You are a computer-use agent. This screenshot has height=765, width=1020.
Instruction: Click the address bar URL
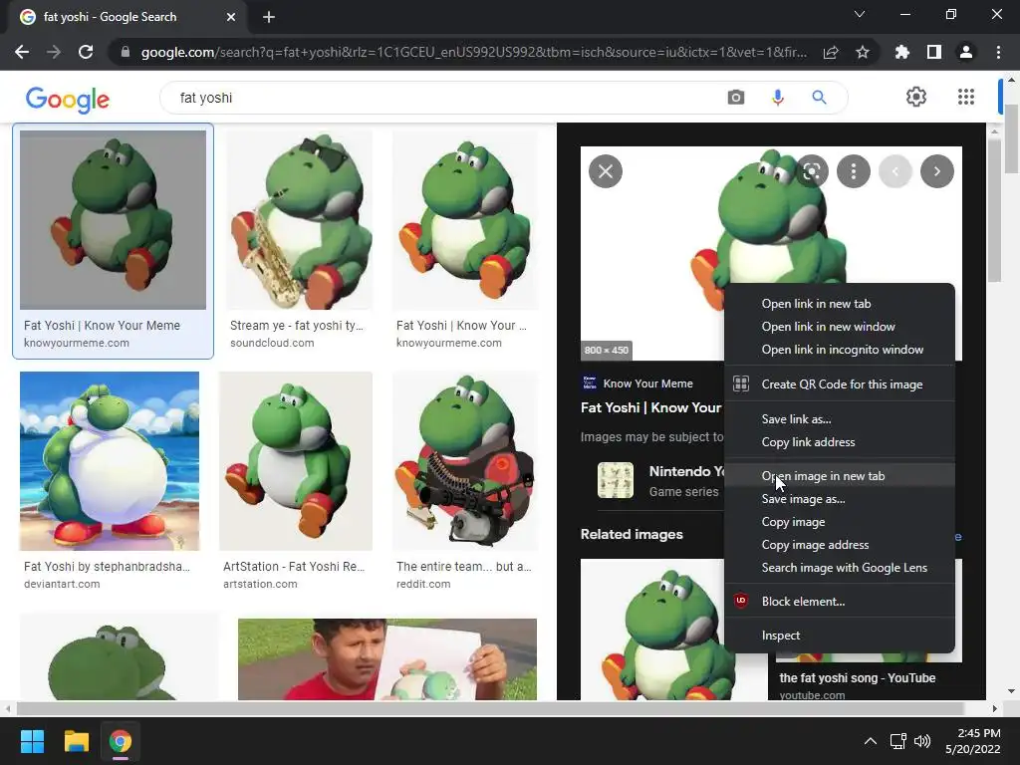(x=473, y=52)
